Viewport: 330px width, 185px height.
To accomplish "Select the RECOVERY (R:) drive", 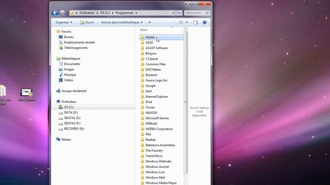I will 74,129.
